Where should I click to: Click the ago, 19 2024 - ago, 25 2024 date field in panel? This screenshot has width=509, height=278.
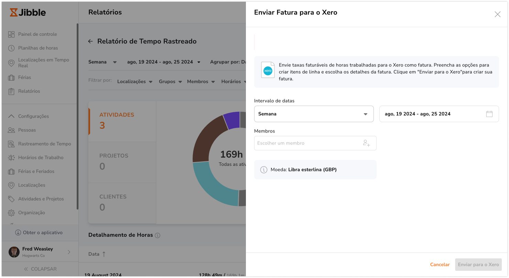coord(439,114)
